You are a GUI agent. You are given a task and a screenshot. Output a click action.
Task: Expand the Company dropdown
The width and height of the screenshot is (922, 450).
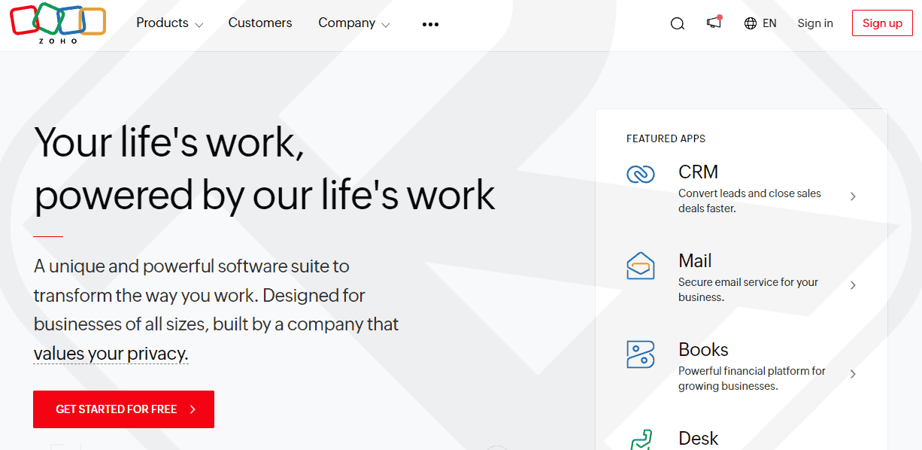pos(353,23)
